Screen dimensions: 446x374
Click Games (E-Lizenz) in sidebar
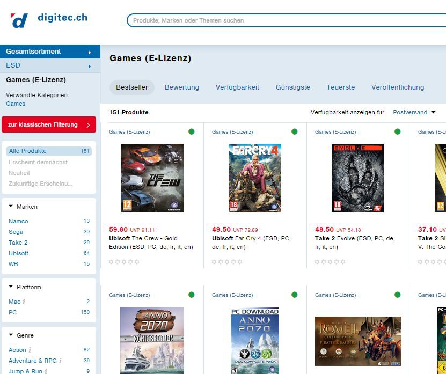pos(36,80)
